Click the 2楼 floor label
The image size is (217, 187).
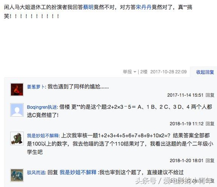(144, 72)
